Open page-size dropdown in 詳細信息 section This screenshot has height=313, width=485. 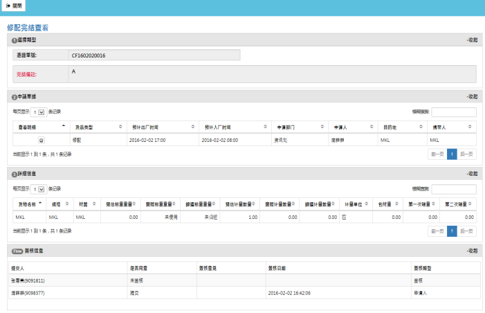tap(40, 188)
